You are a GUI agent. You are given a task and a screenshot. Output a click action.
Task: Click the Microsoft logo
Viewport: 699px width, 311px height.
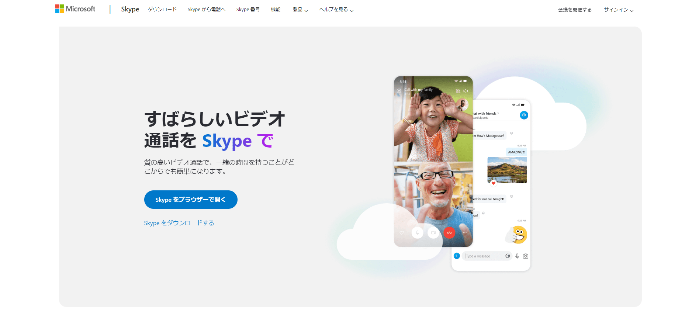click(75, 9)
